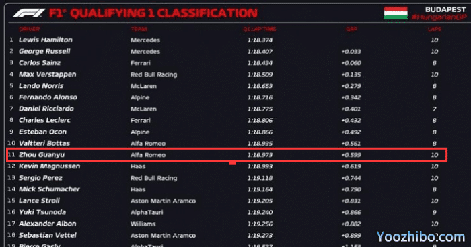Click the Hungarian flag icon
The height and width of the screenshot is (247, 471).
pos(396,13)
